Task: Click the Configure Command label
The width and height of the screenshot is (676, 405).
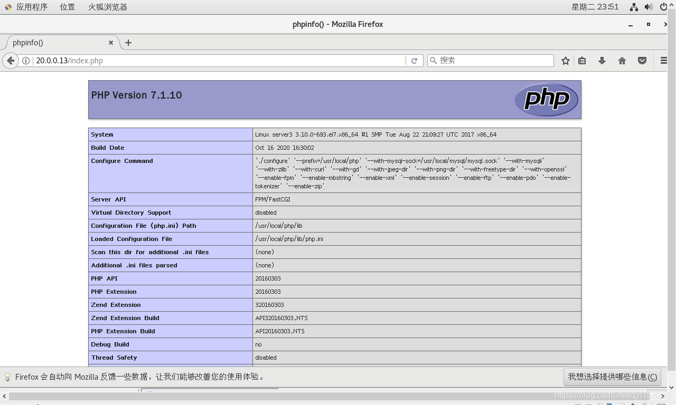Action: pos(122,161)
